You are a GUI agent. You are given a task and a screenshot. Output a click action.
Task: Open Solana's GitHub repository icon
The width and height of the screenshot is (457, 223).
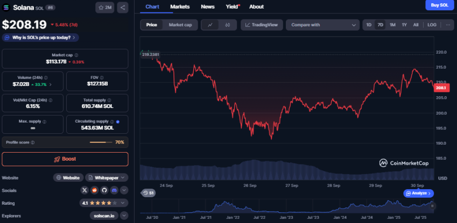(x=104, y=190)
